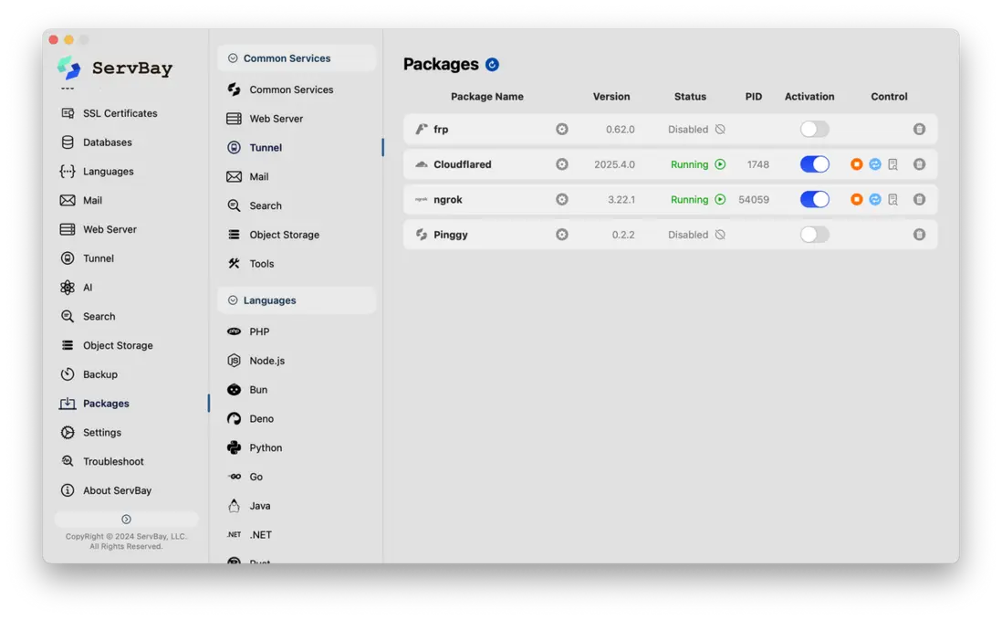This screenshot has width=1002, height=620.
Task: Enable the Pinggy activation switch
Action: 814,235
